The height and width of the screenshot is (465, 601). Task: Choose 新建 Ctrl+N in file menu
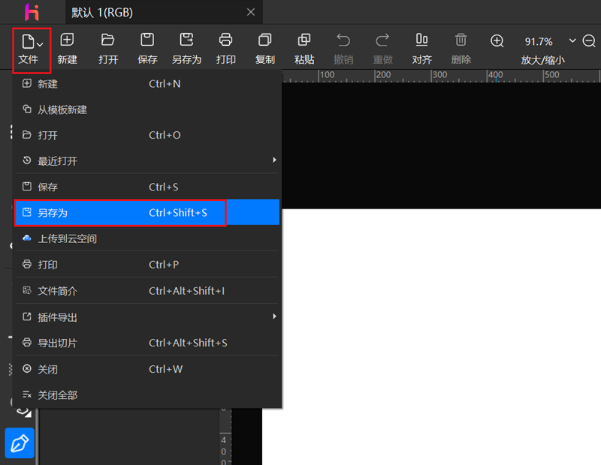point(147,84)
